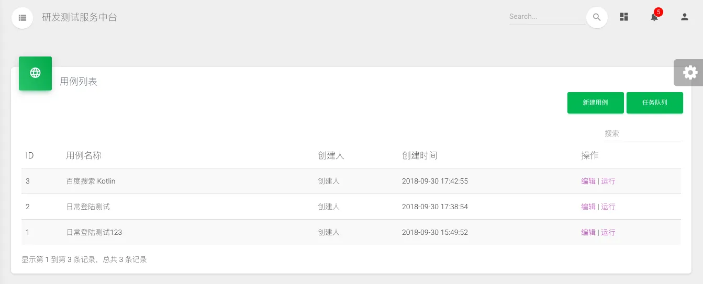Open the sidebar menu list icon

coord(22,17)
